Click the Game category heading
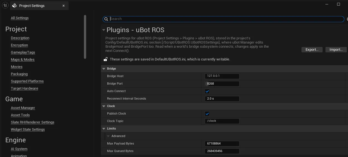Screen dimensions: 348x157 14,99
